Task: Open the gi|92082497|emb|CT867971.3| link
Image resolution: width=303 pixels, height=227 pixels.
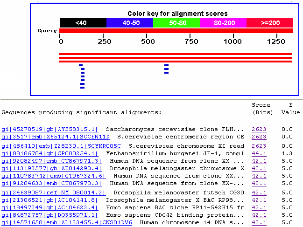Action: (52, 160)
